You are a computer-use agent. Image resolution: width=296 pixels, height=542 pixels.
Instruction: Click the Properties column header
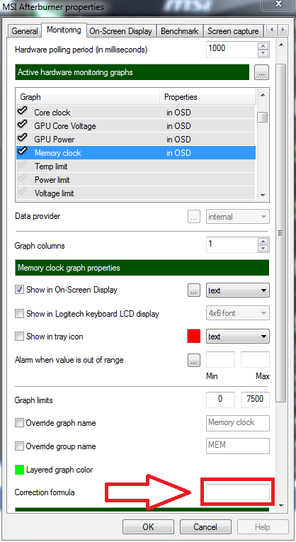click(208, 97)
